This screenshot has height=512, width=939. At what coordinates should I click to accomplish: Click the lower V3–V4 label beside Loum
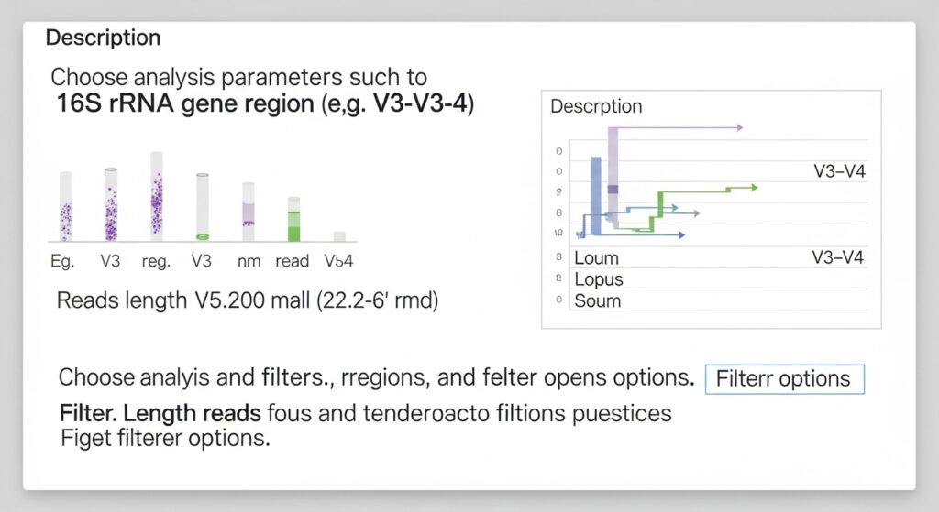pos(837,257)
